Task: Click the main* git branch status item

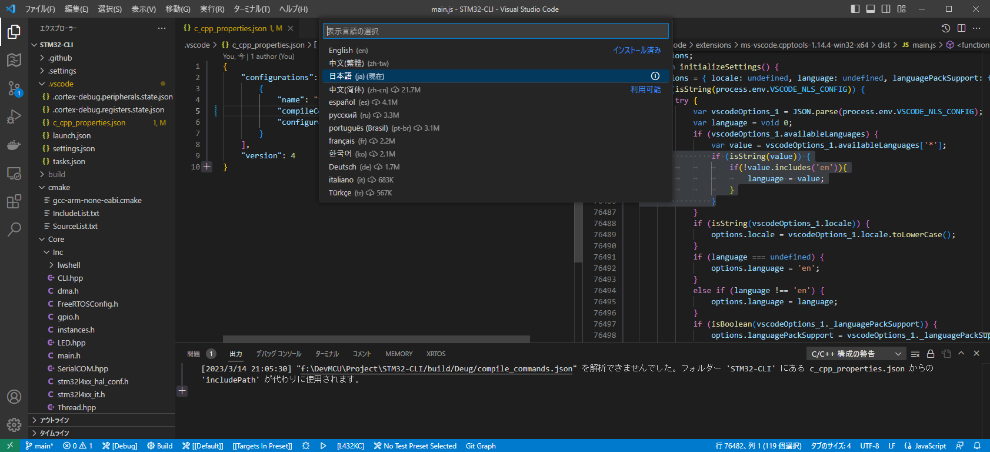Action: click(39, 446)
